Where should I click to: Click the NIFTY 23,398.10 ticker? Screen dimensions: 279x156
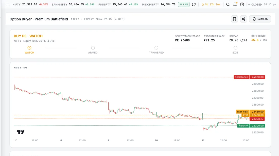[30, 5]
